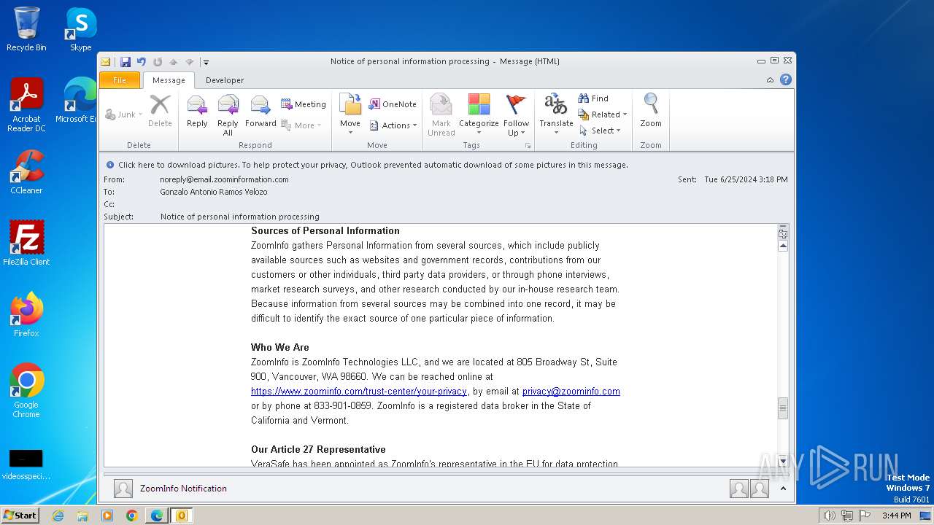Customize Quick Access Toolbar dropdown
The image size is (934, 525).
(206, 62)
